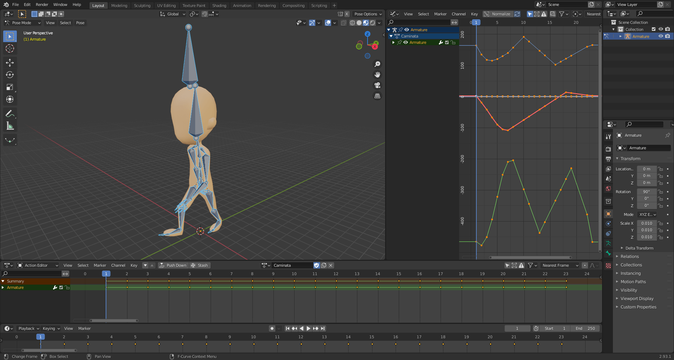Toggle auto keying record button
This screenshot has height=360, width=674.
pyautogui.click(x=272, y=328)
